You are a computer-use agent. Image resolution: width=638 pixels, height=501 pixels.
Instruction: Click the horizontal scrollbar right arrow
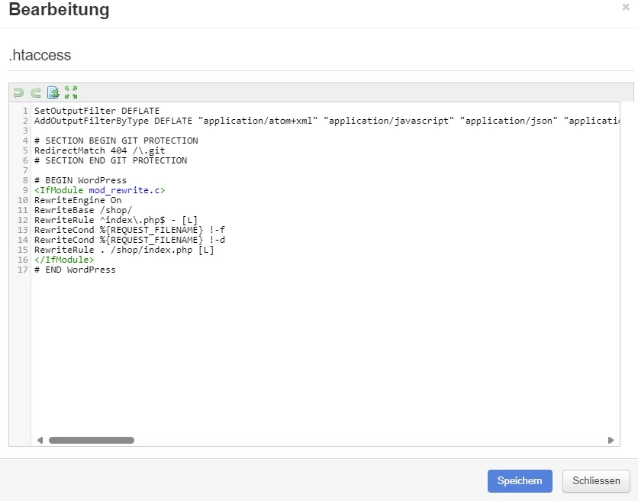tap(611, 441)
